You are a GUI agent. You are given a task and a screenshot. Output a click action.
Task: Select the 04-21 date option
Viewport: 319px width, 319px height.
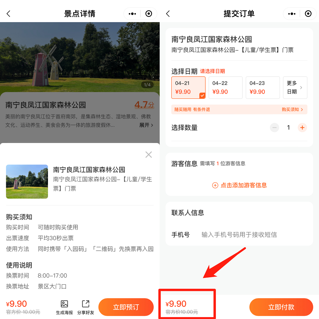tap(188, 88)
